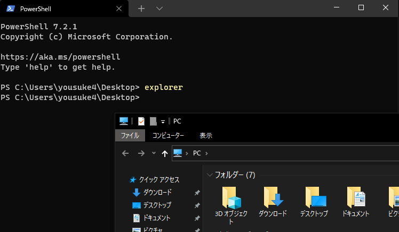
Task: Click the Properties quick access icon
Action: tap(141, 121)
